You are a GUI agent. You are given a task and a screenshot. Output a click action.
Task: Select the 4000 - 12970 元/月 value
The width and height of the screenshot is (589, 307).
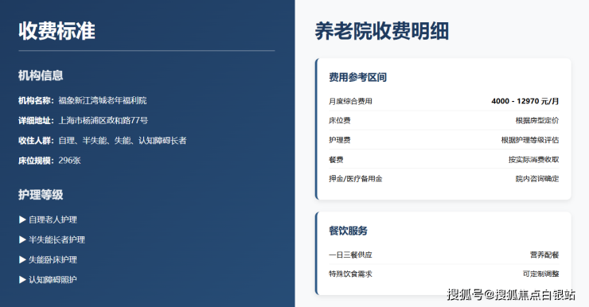[525, 101]
